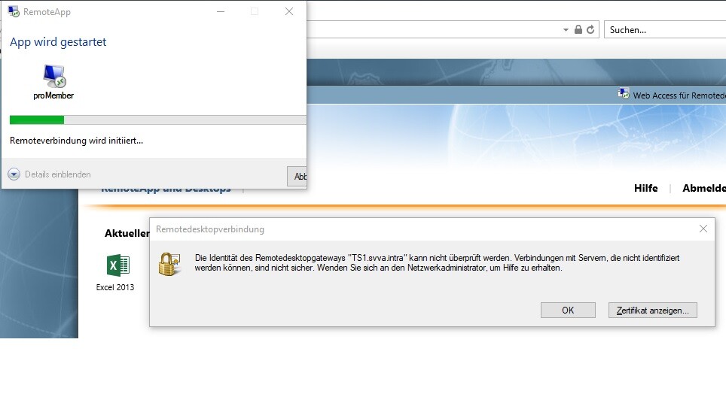
Task: Click Zertifikat anzeigen button
Action: 652,311
